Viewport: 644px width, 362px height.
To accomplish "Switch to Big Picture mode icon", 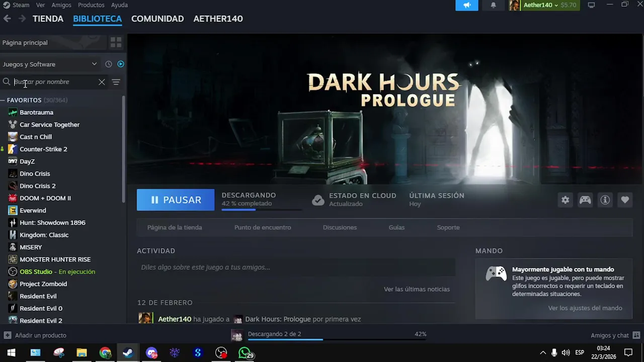I will [x=592, y=5].
